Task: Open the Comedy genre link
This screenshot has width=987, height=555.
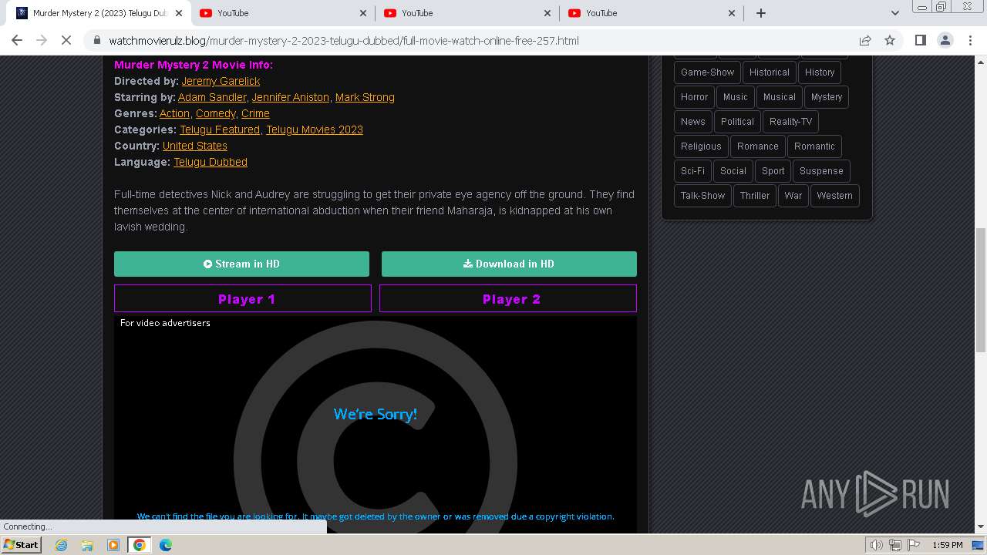Action: coord(215,113)
